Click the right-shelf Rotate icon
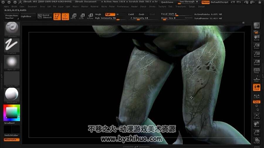 pyautogui.click(x=257, y=141)
